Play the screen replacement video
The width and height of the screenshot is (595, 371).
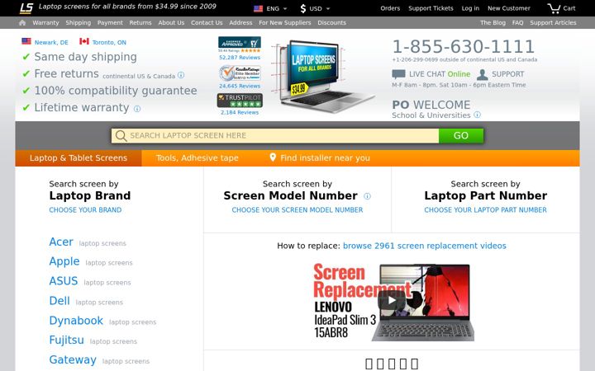click(392, 301)
